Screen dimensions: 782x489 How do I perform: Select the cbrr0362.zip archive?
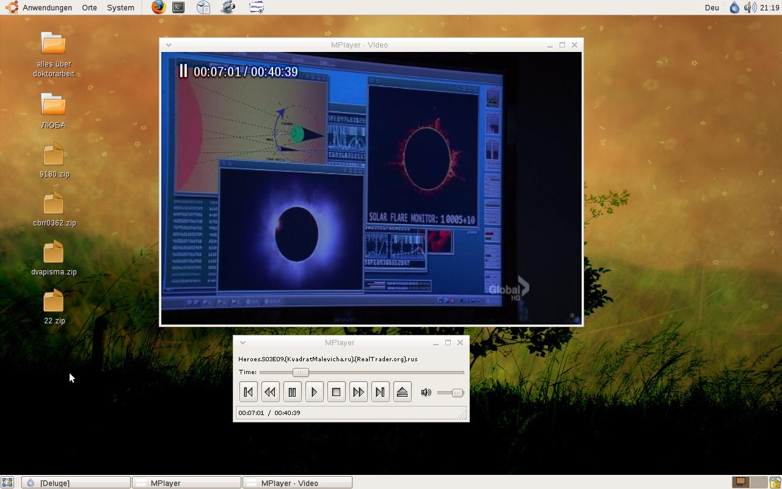tap(54, 209)
